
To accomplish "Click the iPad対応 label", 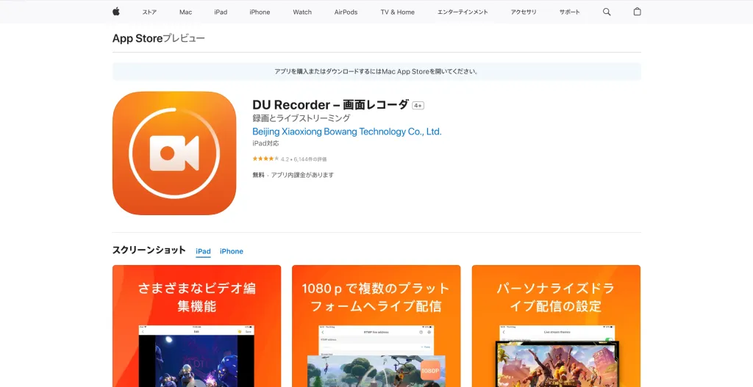I will tap(265, 143).
